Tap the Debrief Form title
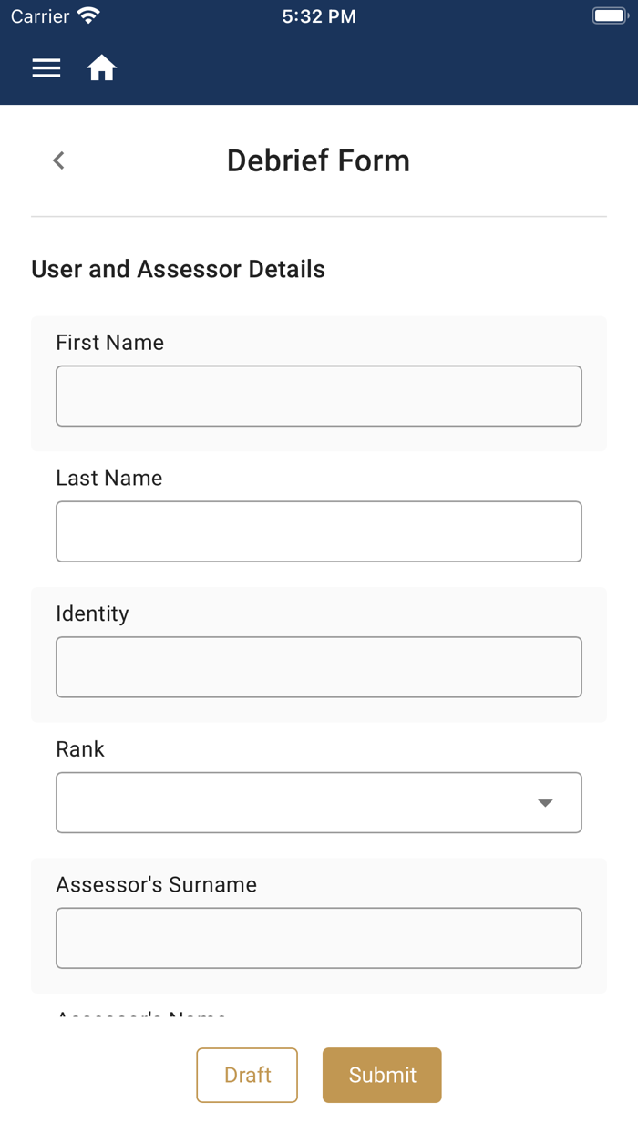This screenshot has height=1134, width=638. [x=318, y=160]
